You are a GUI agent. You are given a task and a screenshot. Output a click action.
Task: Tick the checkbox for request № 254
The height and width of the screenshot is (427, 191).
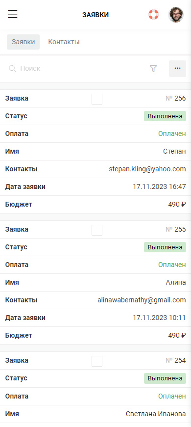click(97, 361)
